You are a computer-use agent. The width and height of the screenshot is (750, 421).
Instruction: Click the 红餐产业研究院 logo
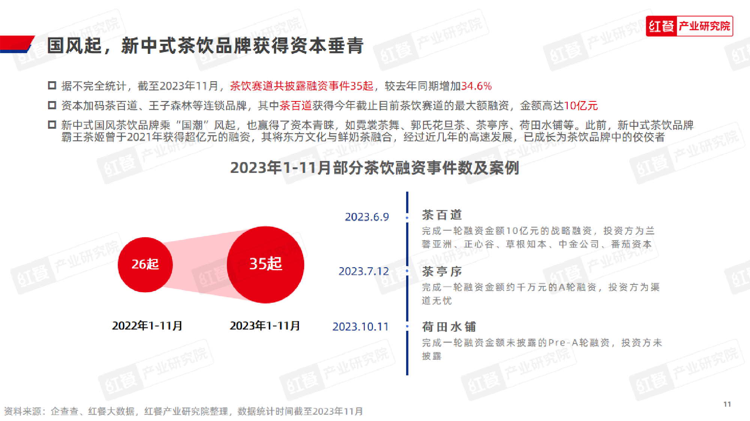[x=689, y=26]
